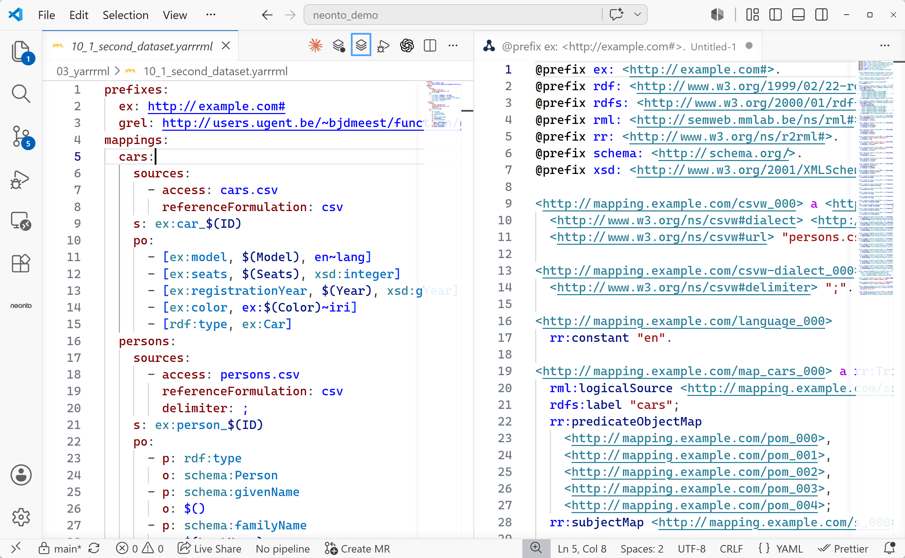Open the Manage gear icon
The width and height of the screenshot is (905, 558).
(21, 517)
